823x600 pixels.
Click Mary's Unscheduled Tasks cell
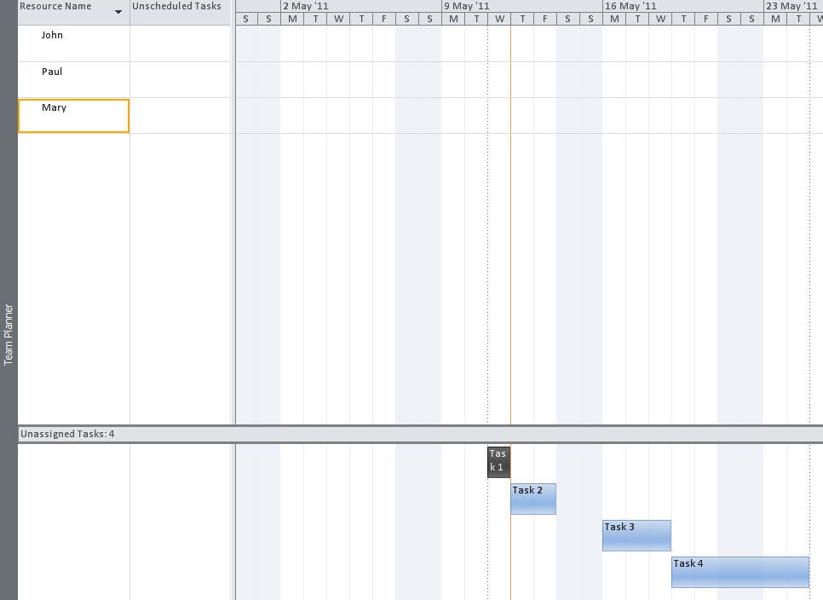[180, 116]
